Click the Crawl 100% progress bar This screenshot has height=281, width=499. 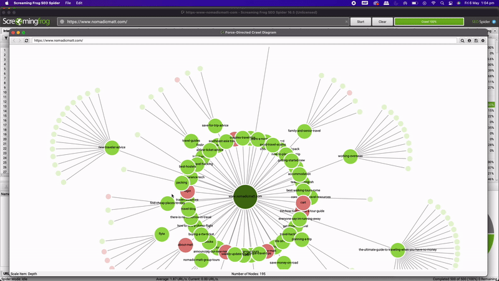point(429,22)
